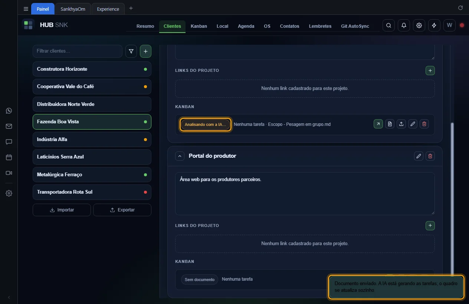
Task: Upload a document with the upload icon
Action: (401, 124)
